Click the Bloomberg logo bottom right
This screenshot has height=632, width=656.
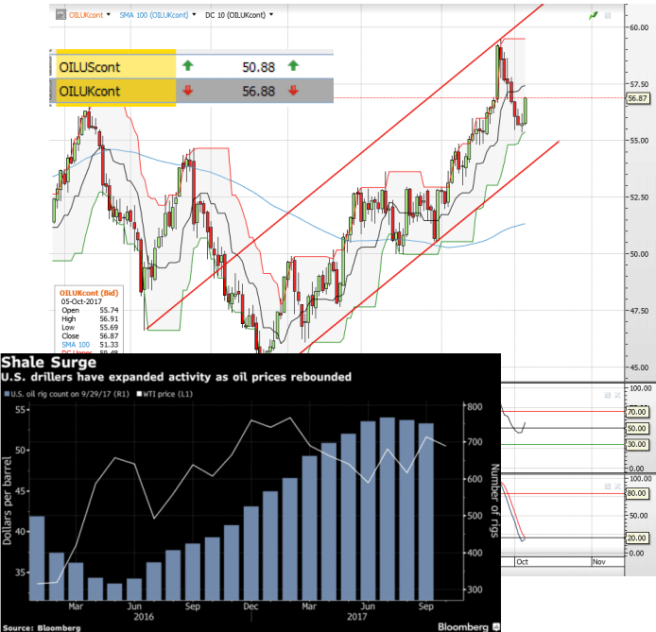point(469,626)
